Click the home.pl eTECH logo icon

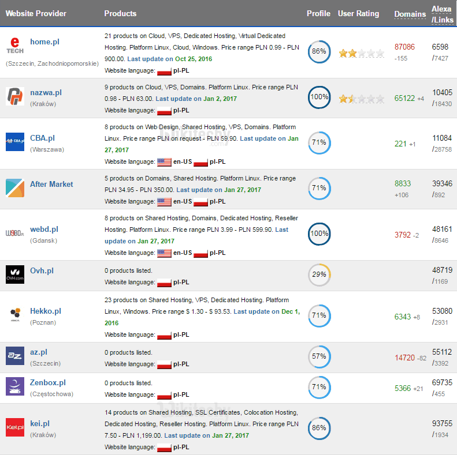(x=14, y=46)
